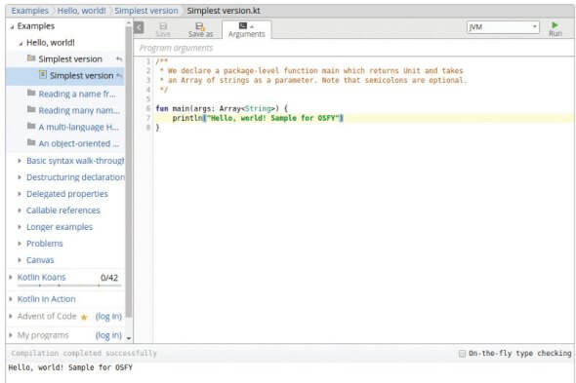Collapse the Hello, world! node

[x=21, y=43]
